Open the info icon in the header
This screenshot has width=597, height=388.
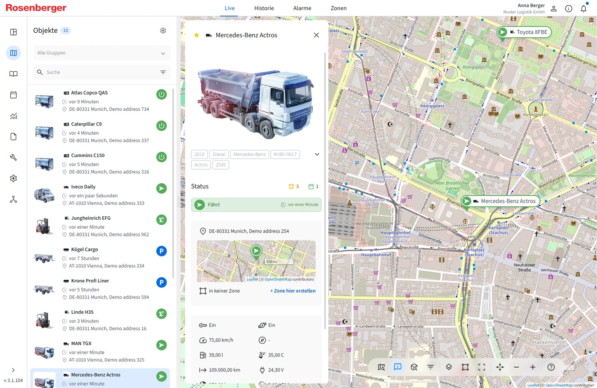(569, 8)
